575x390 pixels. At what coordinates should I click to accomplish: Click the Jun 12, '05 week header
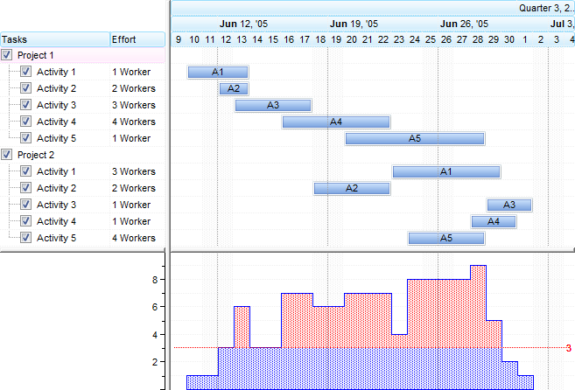243,24
